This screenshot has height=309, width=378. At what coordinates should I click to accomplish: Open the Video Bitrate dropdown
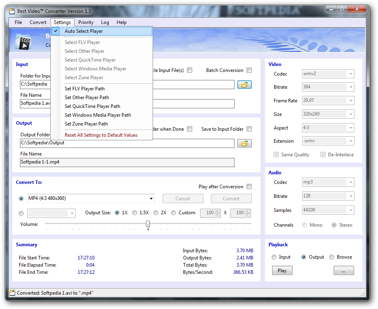[351, 87]
